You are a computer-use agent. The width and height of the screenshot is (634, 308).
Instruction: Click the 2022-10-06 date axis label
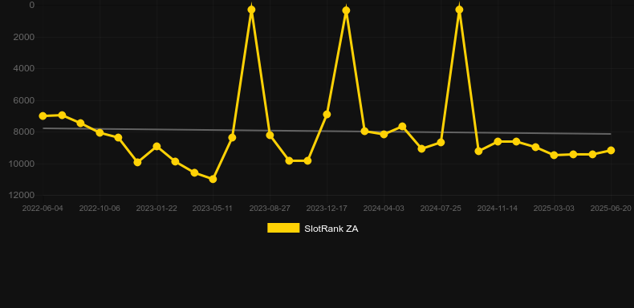[100, 209]
